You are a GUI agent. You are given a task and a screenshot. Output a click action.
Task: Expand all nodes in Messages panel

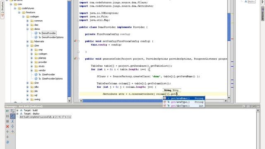pyautogui.click(x=12, y=121)
